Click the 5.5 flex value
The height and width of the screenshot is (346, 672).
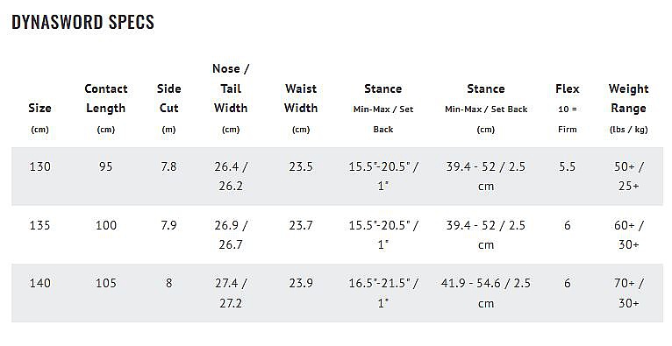click(x=568, y=166)
